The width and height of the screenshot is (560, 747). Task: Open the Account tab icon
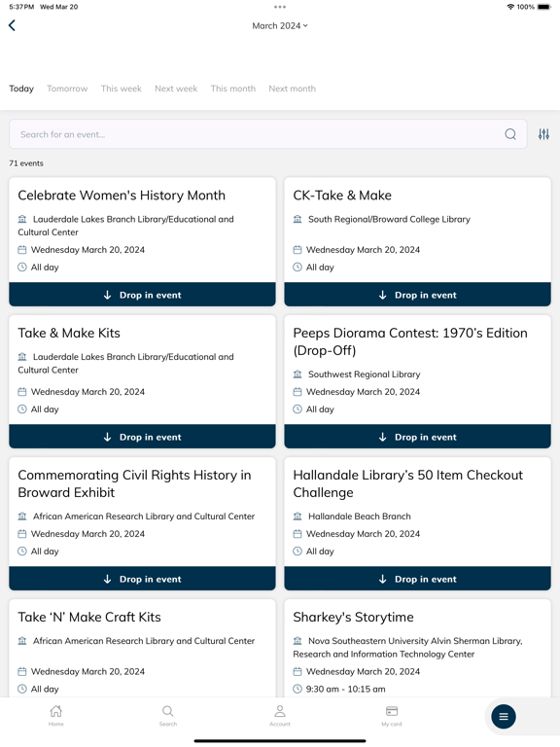280,716
